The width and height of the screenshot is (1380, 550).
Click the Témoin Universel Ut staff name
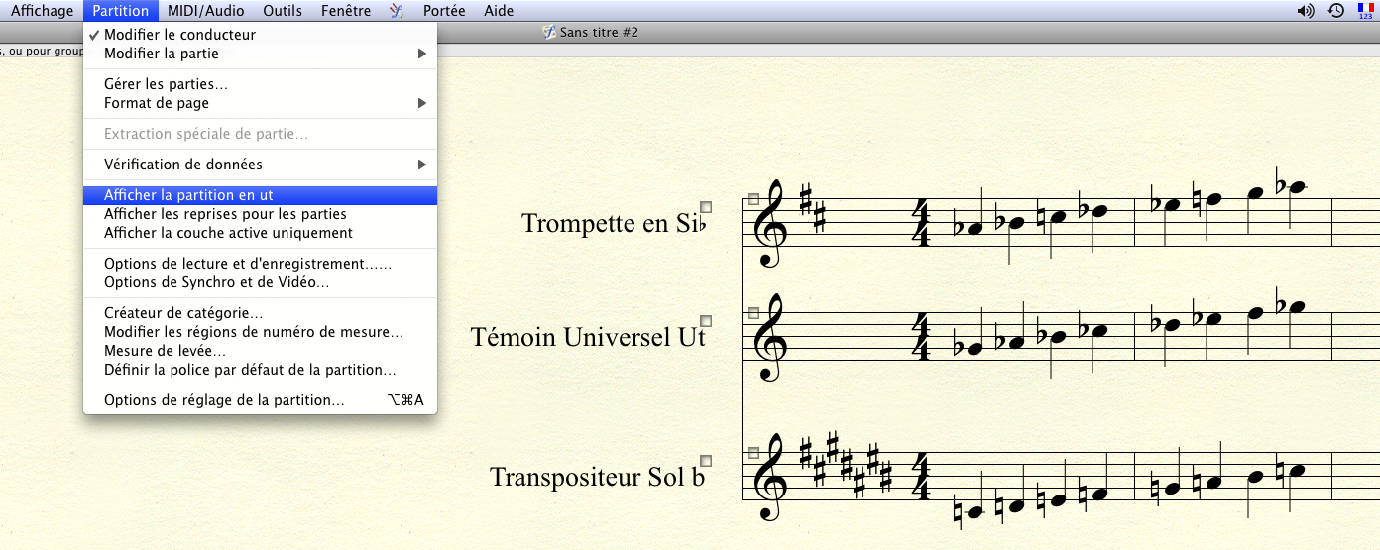[588, 337]
